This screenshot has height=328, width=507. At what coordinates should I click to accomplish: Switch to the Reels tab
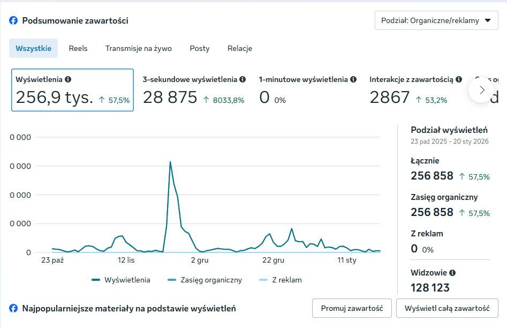[x=78, y=48]
